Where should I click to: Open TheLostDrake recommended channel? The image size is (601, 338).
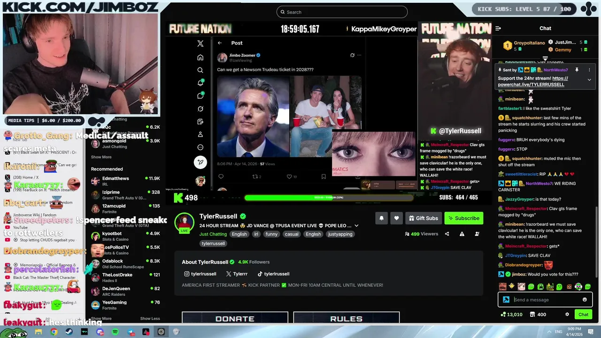[125, 277]
